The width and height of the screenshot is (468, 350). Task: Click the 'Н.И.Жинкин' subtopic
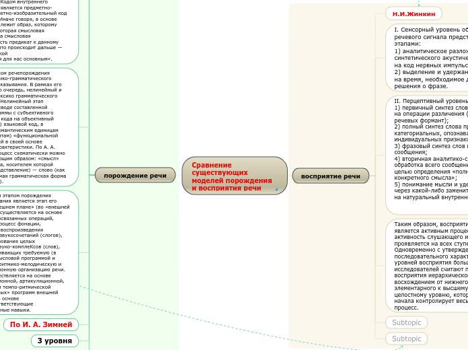click(x=414, y=13)
